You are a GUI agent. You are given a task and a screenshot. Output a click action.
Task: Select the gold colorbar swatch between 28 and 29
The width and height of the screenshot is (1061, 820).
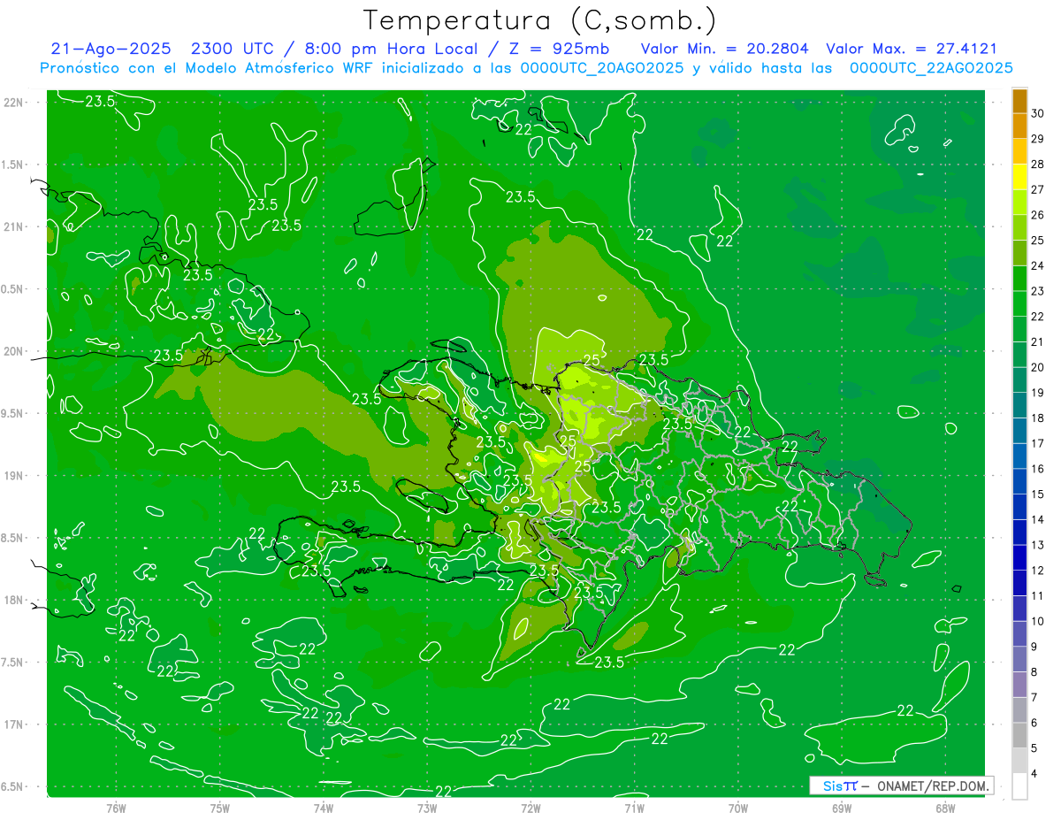[1019, 151]
